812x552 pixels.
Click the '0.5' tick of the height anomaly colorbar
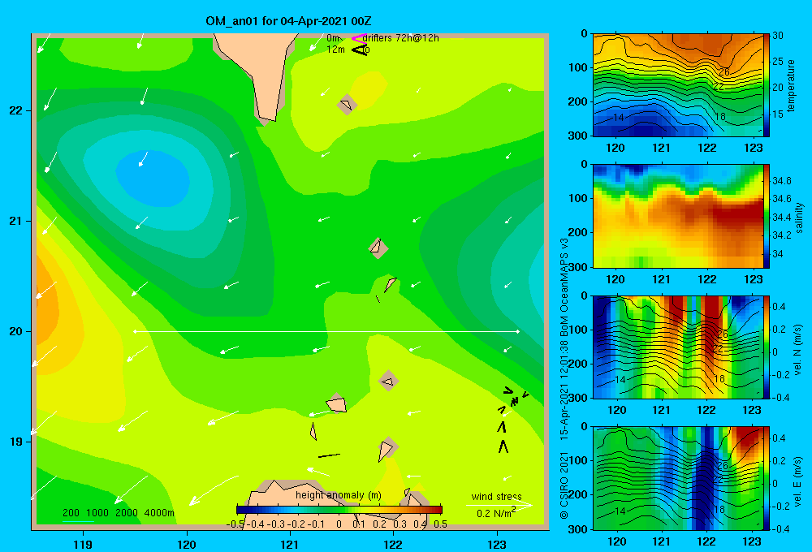pyautogui.click(x=441, y=524)
